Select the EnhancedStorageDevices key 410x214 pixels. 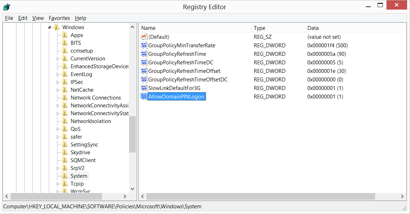tap(99, 66)
